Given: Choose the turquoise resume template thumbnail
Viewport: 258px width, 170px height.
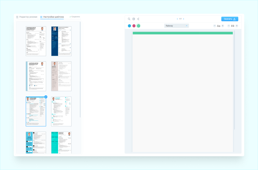Looking at the screenshot, I should (x=61, y=142).
